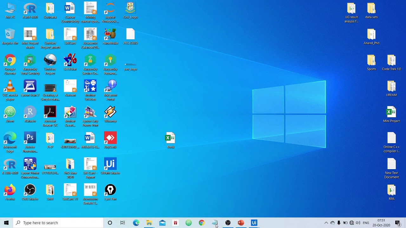Select the Cancer Comorbidity Word document

coord(70,13)
